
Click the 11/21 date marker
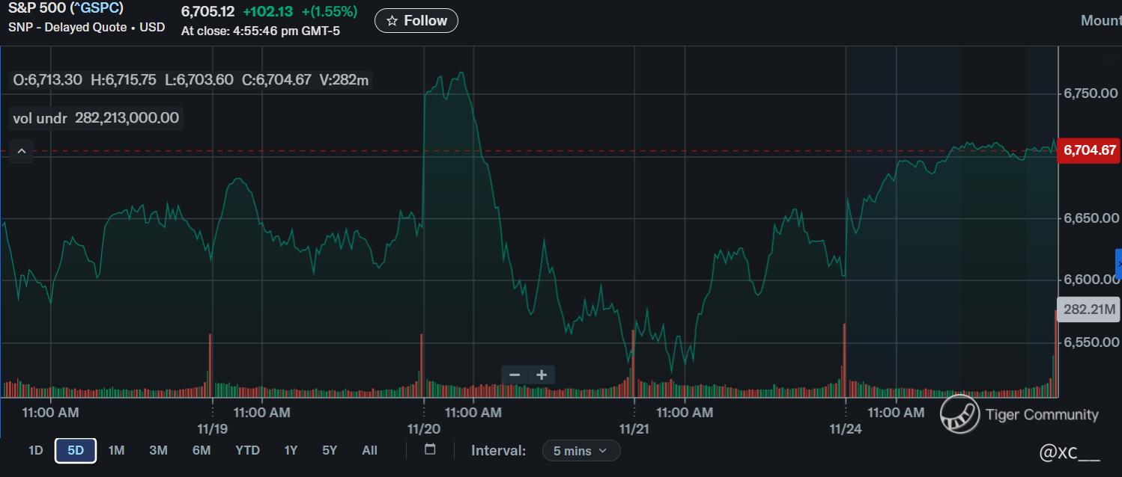pos(634,430)
